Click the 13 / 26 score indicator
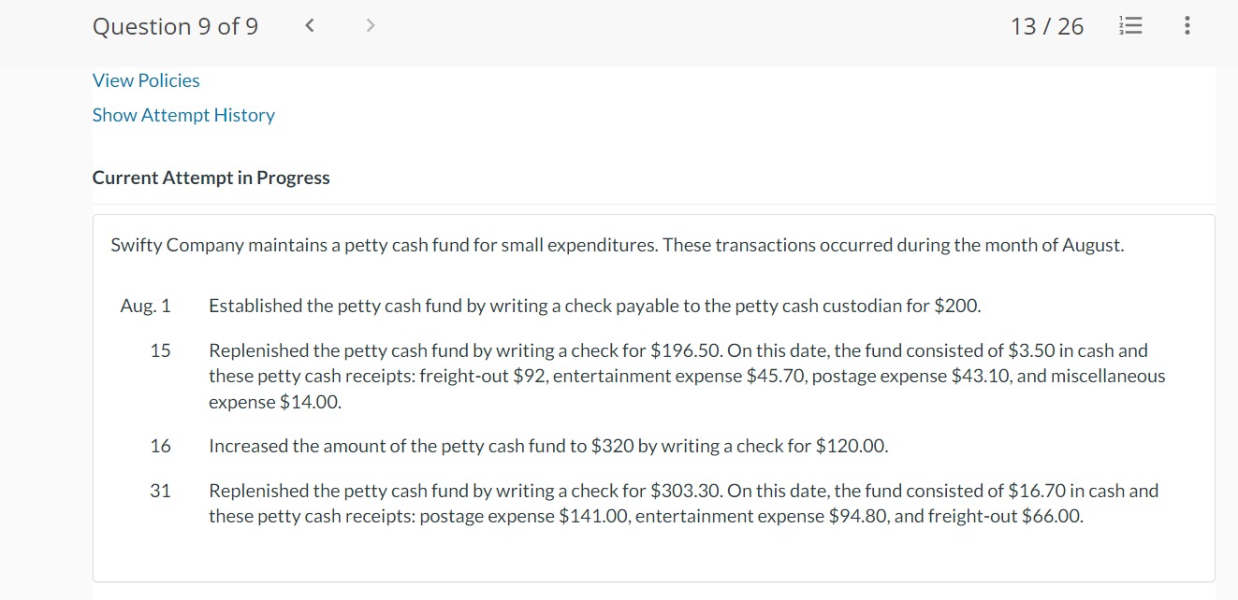Screen dimensions: 1238x600 tap(1046, 26)
